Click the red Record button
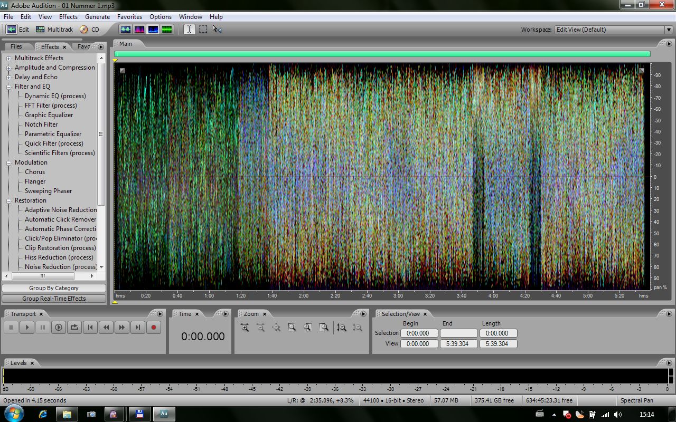 [x=154, y=328]
